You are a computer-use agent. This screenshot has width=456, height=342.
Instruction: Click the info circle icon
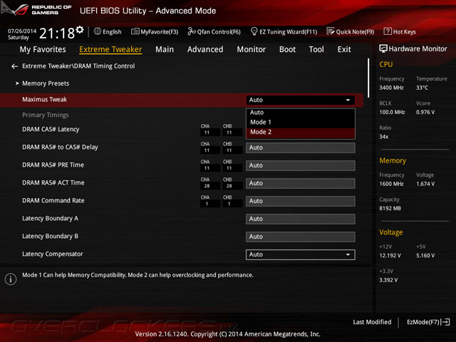tap(11, 279)
